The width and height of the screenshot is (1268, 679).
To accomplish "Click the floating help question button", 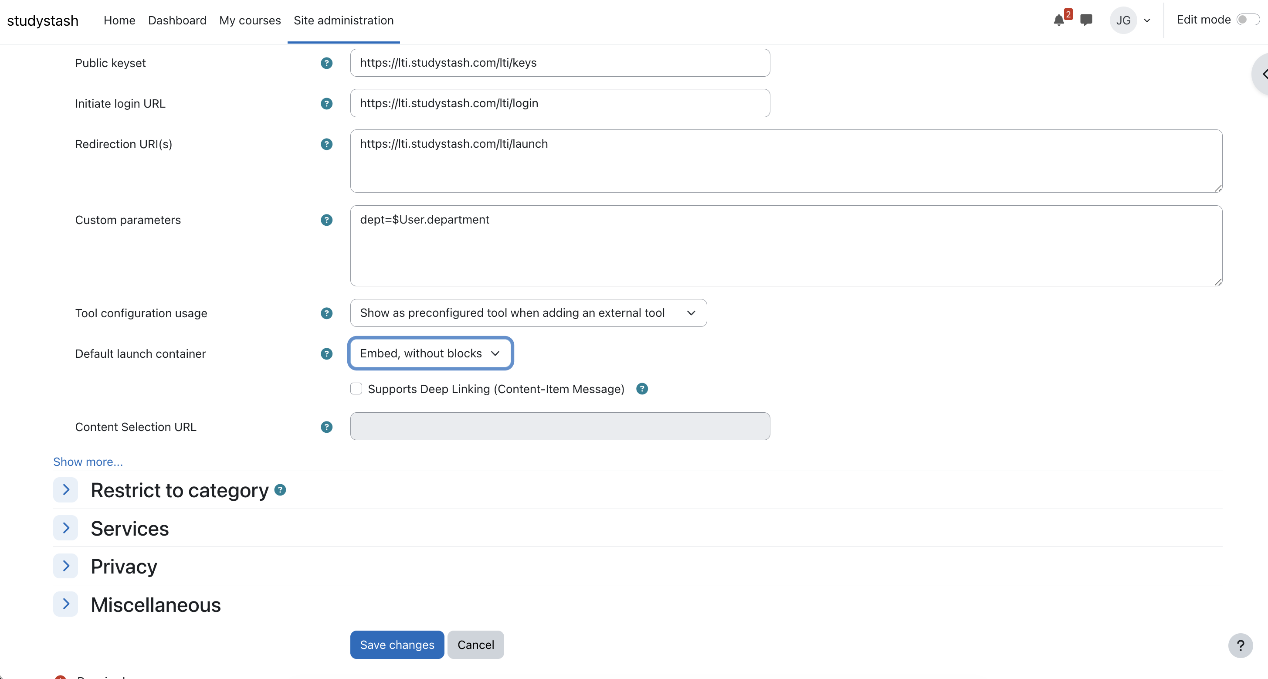I will tap(1241, 645).
